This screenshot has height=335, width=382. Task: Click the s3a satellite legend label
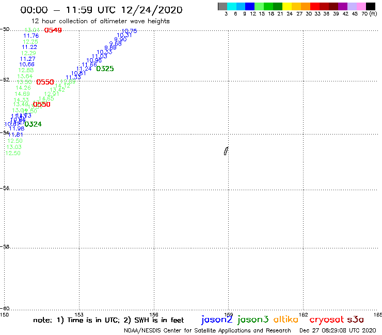(x=356, y=320)
